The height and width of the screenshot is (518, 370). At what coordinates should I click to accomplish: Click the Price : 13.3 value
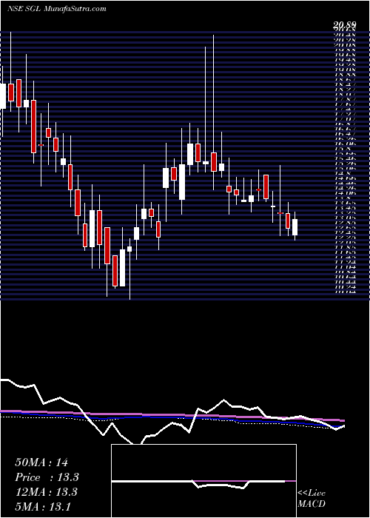47,477
